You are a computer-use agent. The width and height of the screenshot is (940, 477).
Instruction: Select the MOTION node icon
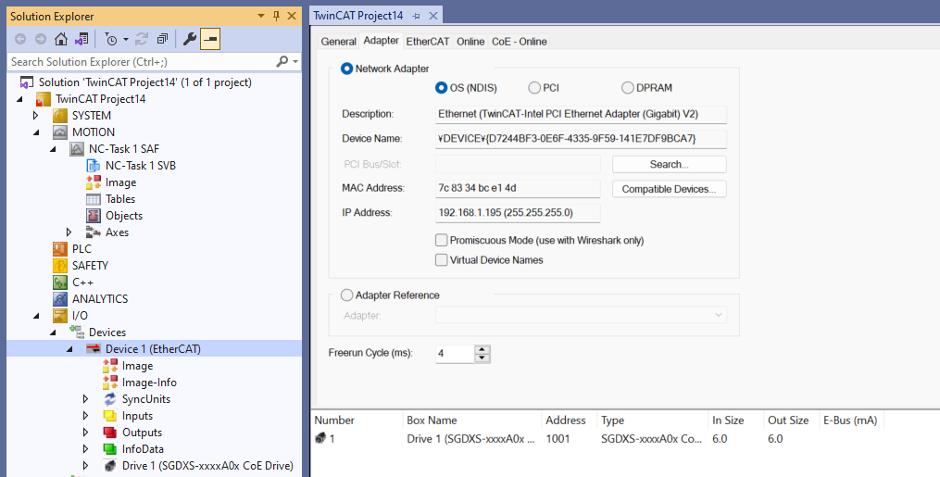pos(60,132)
